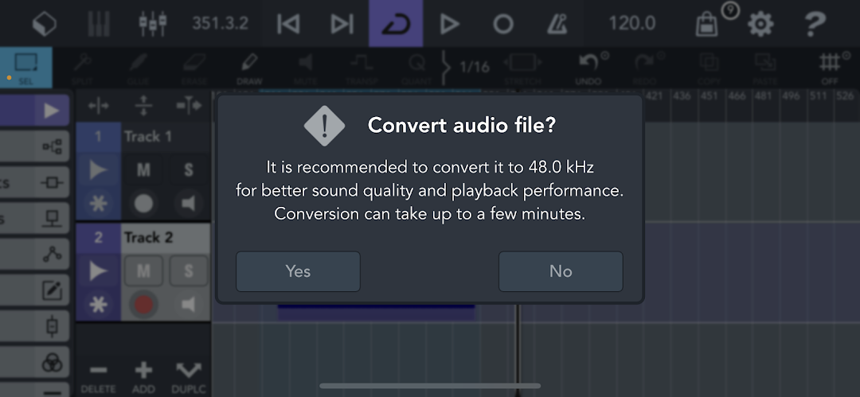Screen dimensions: 860x397
Task: Tap the 120.0 tempo field
Action: point(631,24)
